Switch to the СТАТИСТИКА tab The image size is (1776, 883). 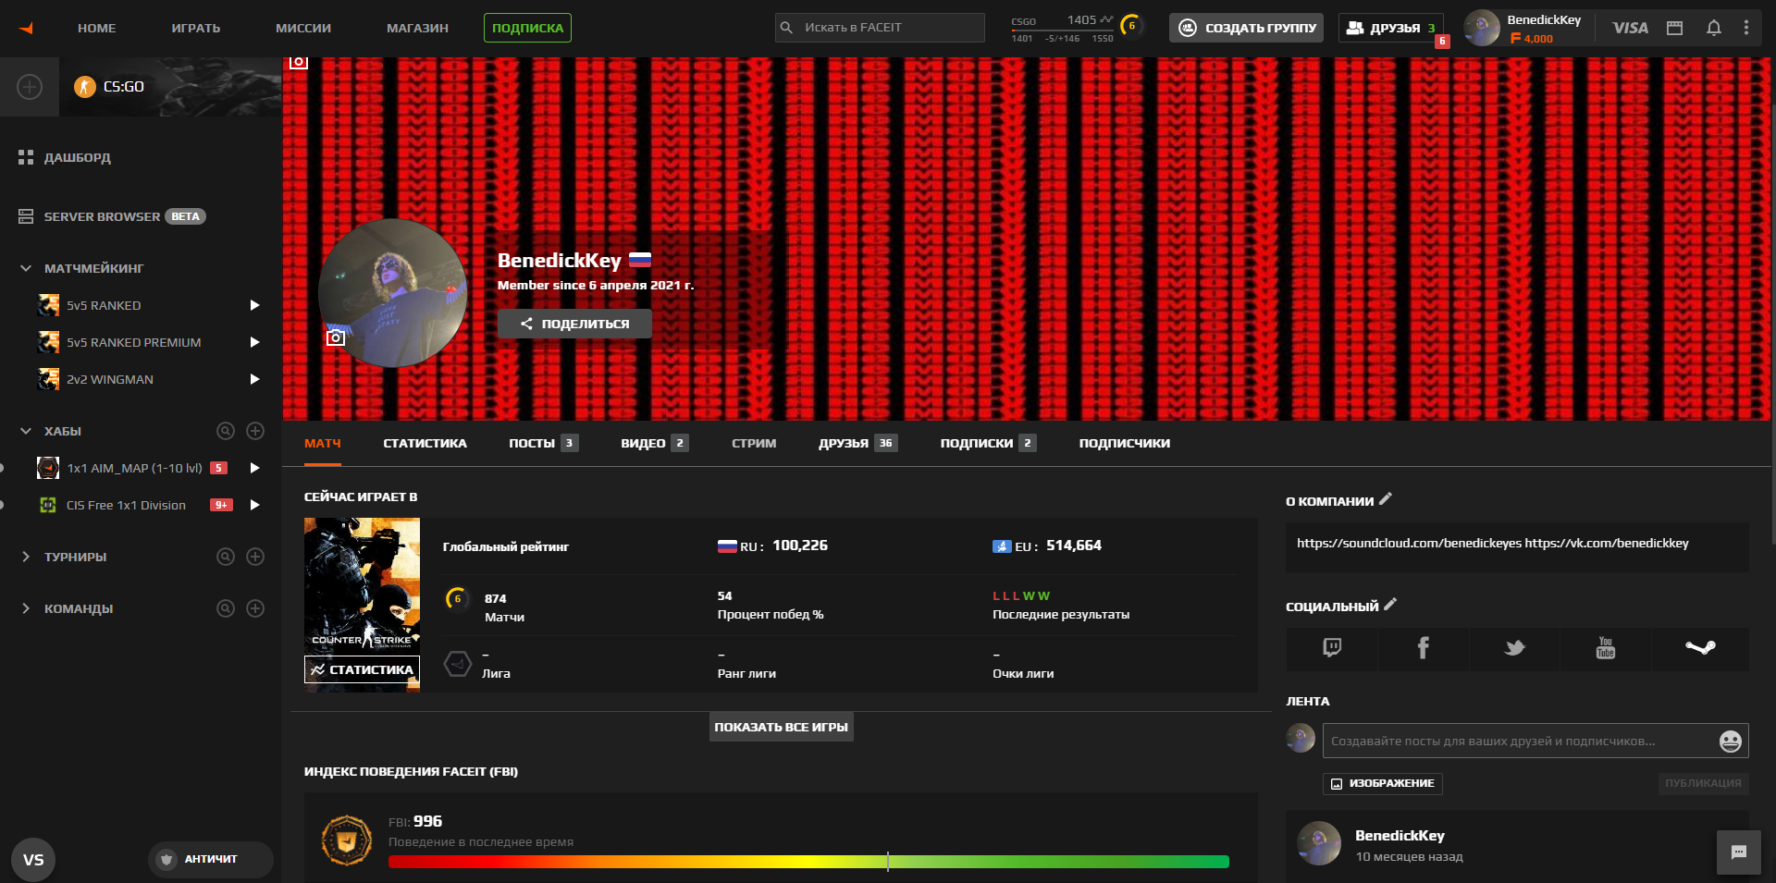(x=425, y=443)
